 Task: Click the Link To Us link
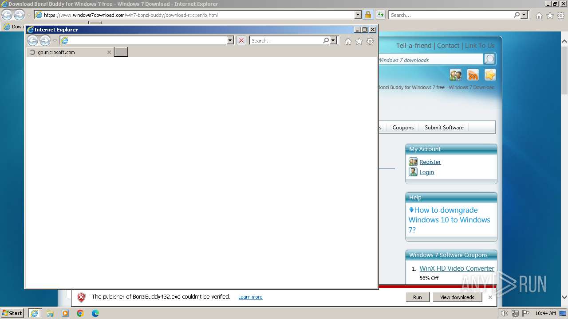pos(480,46)
